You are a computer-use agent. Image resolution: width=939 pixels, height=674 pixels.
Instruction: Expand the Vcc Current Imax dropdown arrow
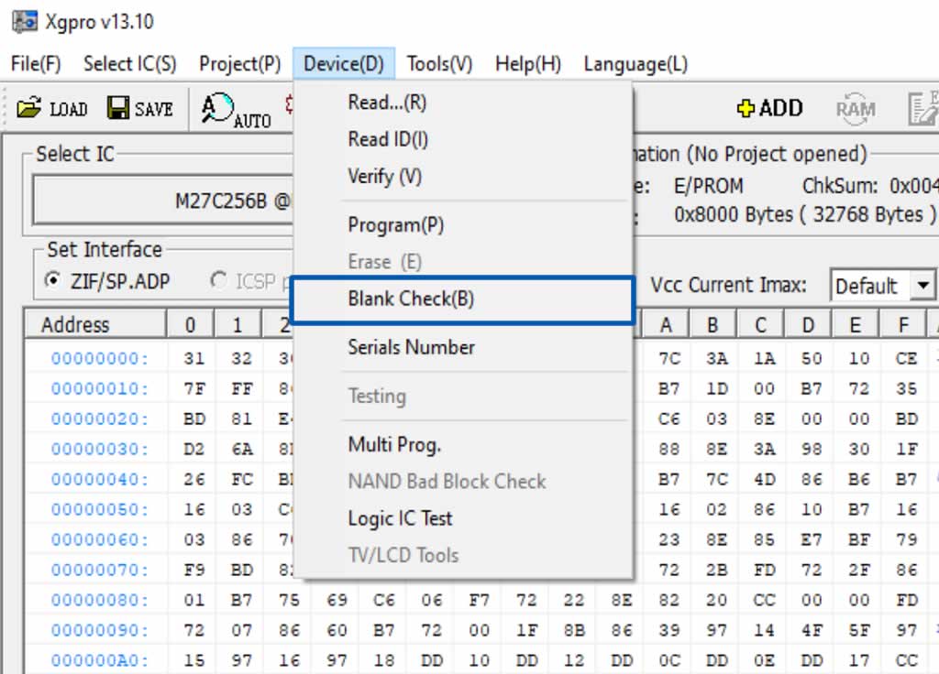pos(922,285)
